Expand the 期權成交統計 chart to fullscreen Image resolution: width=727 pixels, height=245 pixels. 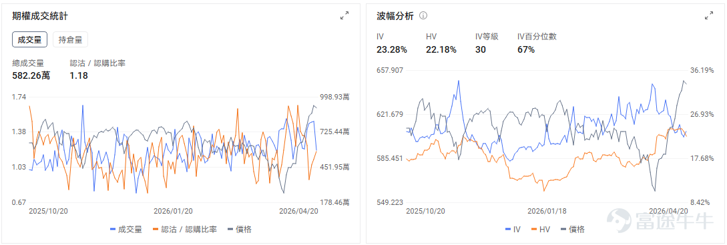344,16
